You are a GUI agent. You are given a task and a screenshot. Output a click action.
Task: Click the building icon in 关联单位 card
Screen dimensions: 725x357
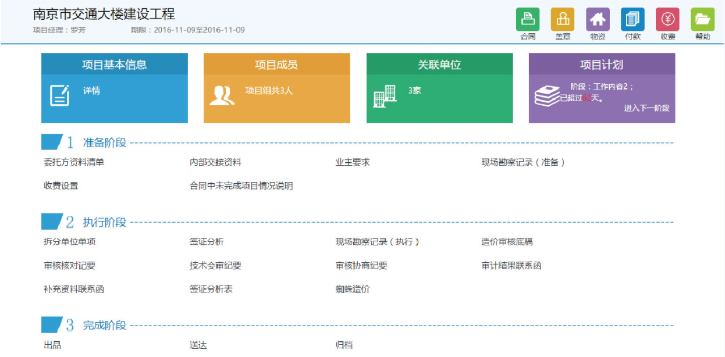click(385, 96)
